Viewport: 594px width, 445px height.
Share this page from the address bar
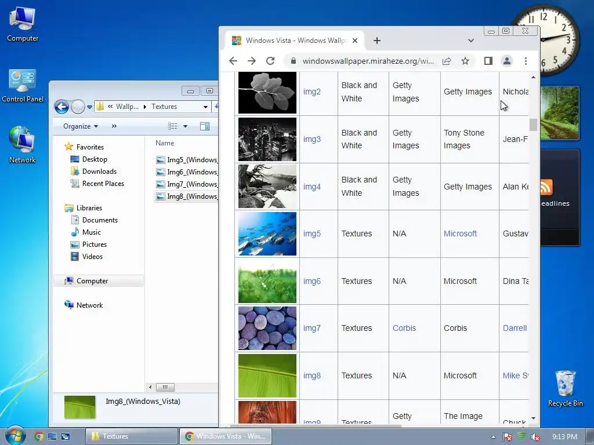click(447, 61)
